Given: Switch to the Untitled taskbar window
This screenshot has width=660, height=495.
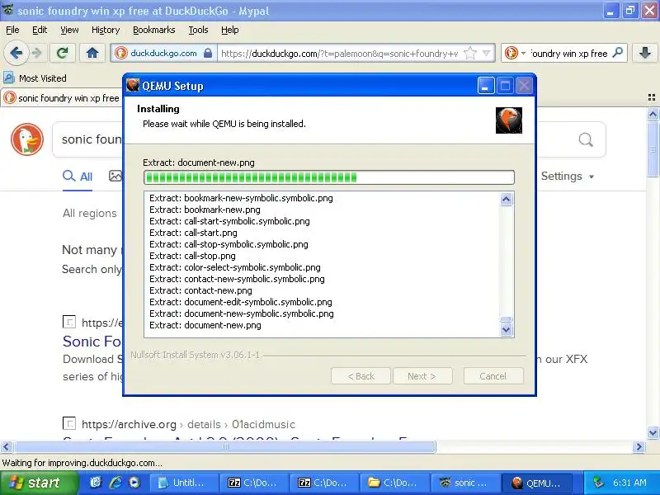Looking at the screenshot, I should coord(184,483).
